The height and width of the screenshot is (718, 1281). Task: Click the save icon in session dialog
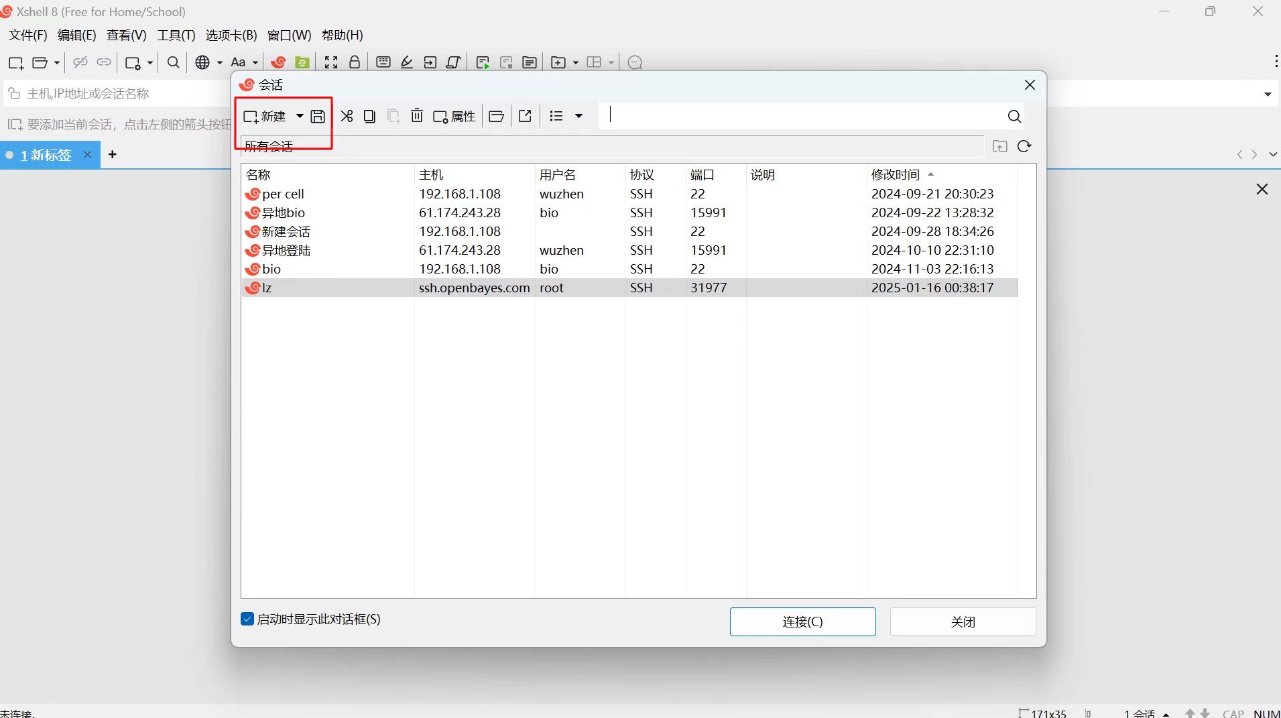point(318,117)
